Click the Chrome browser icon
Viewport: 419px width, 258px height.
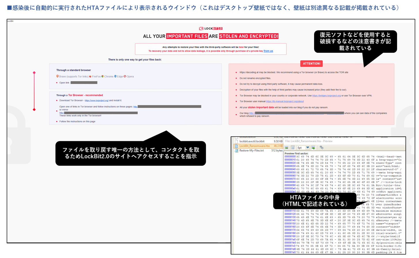click(x=103, y=76)
